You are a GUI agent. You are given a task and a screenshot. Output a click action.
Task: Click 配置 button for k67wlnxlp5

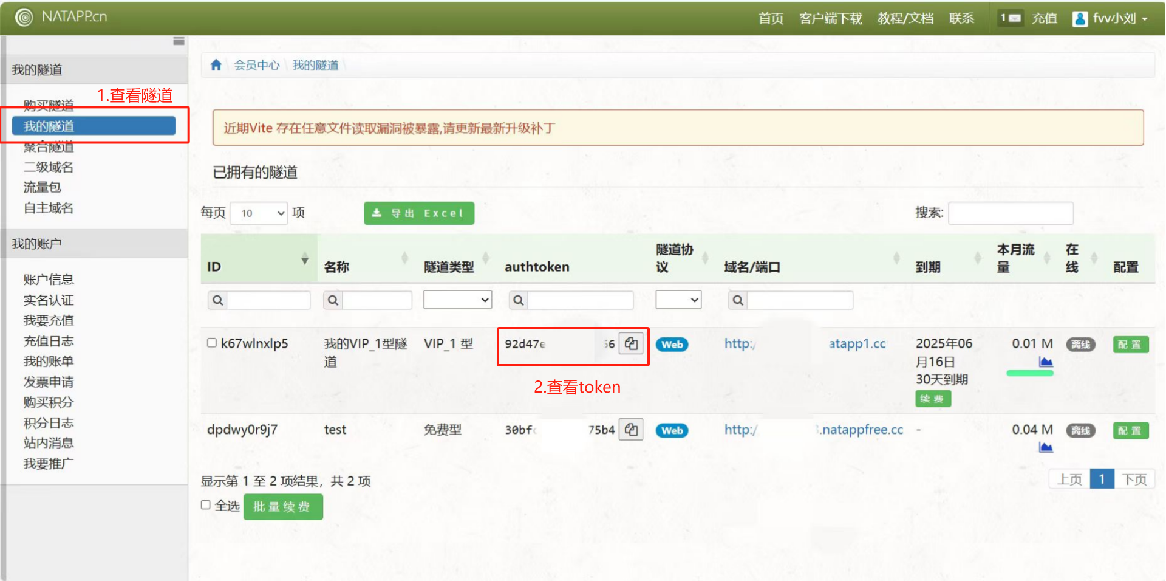pos(1130,345)
